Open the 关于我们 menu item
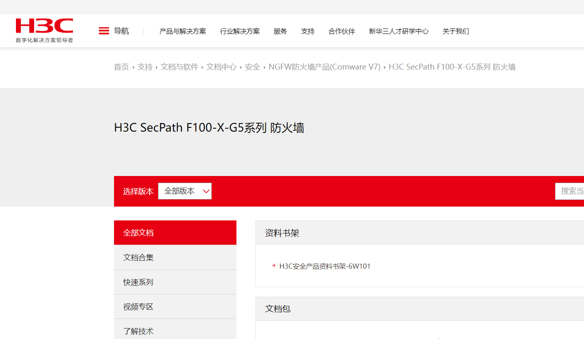Viewport: 584px width, 339px height. (x=456, y=31)
